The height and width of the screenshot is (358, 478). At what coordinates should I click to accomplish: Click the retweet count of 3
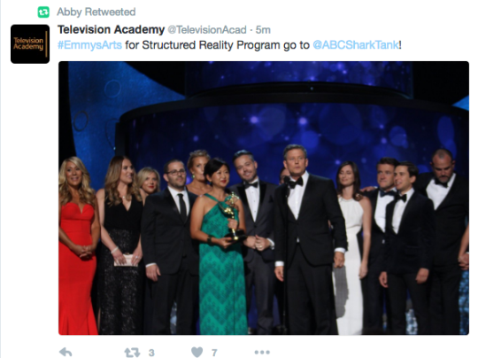[x=151, y=353]
